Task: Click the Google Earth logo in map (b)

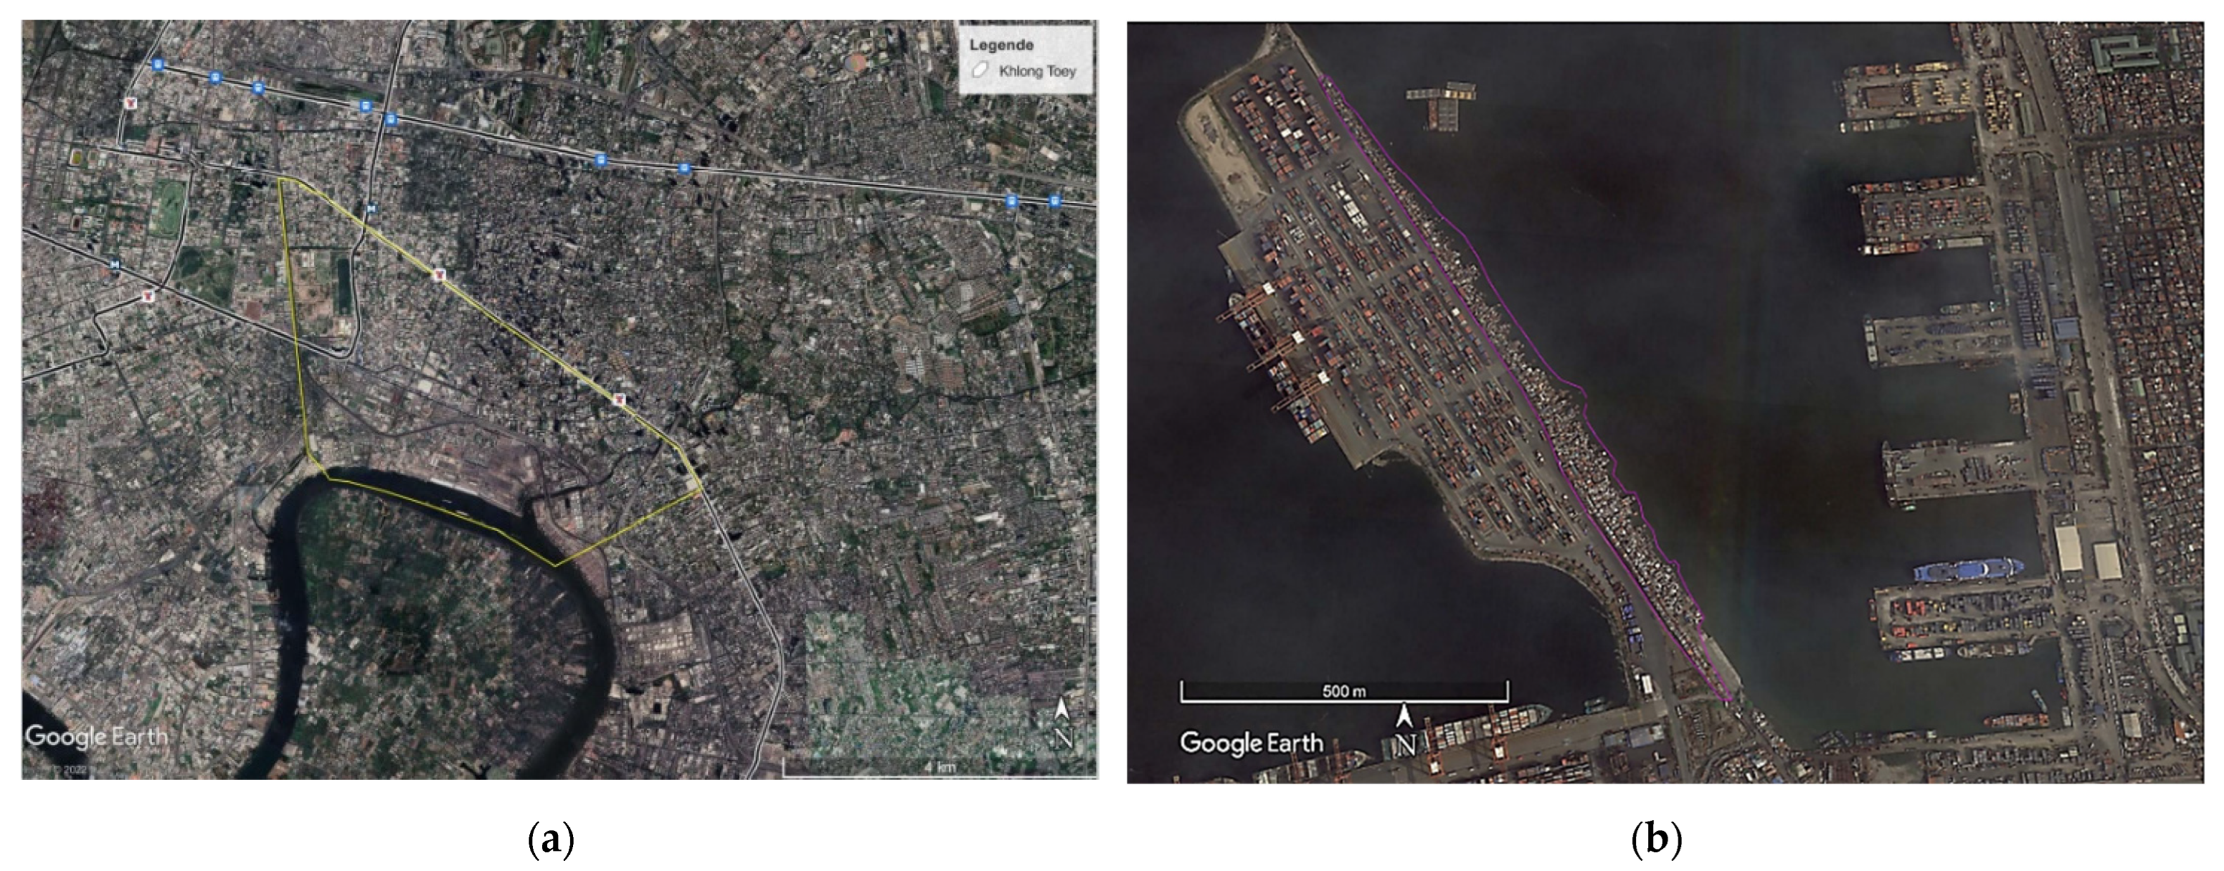Action: click(1251, 742)
